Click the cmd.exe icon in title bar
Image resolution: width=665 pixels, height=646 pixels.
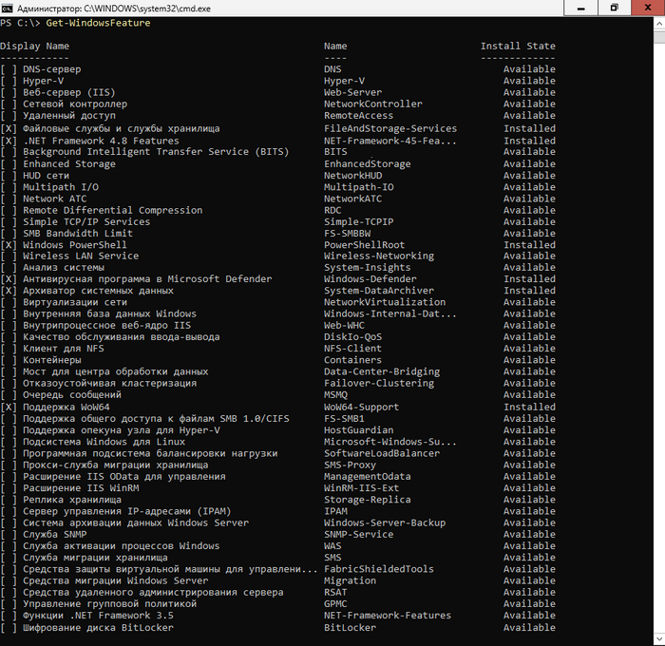[x=7, y=8]
